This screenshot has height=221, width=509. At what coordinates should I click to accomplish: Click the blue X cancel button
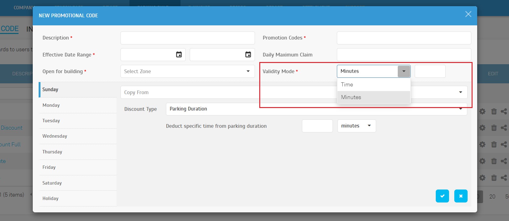[x=461, y=196]
